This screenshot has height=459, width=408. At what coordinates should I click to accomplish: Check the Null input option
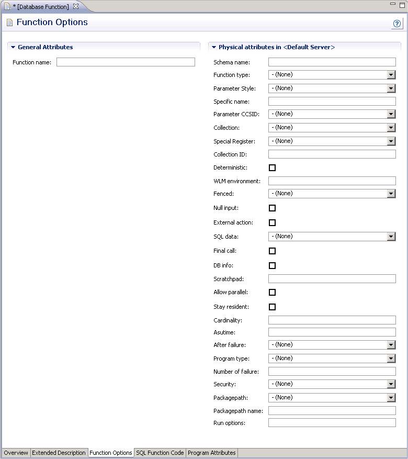(x=272, y=208)
